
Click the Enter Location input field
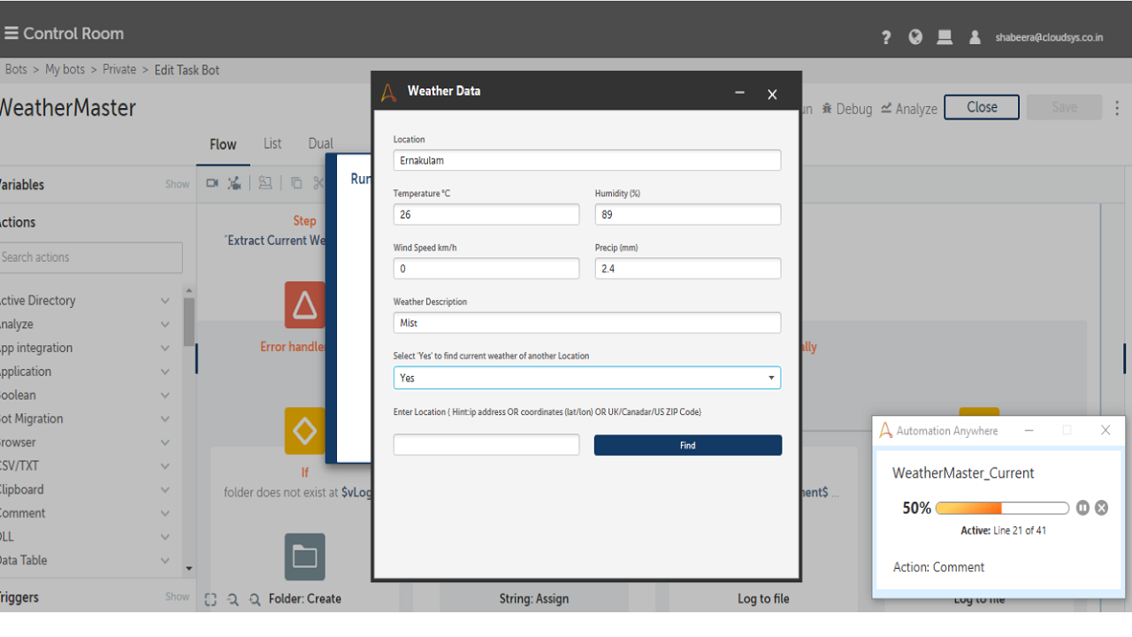click(486, 445)
